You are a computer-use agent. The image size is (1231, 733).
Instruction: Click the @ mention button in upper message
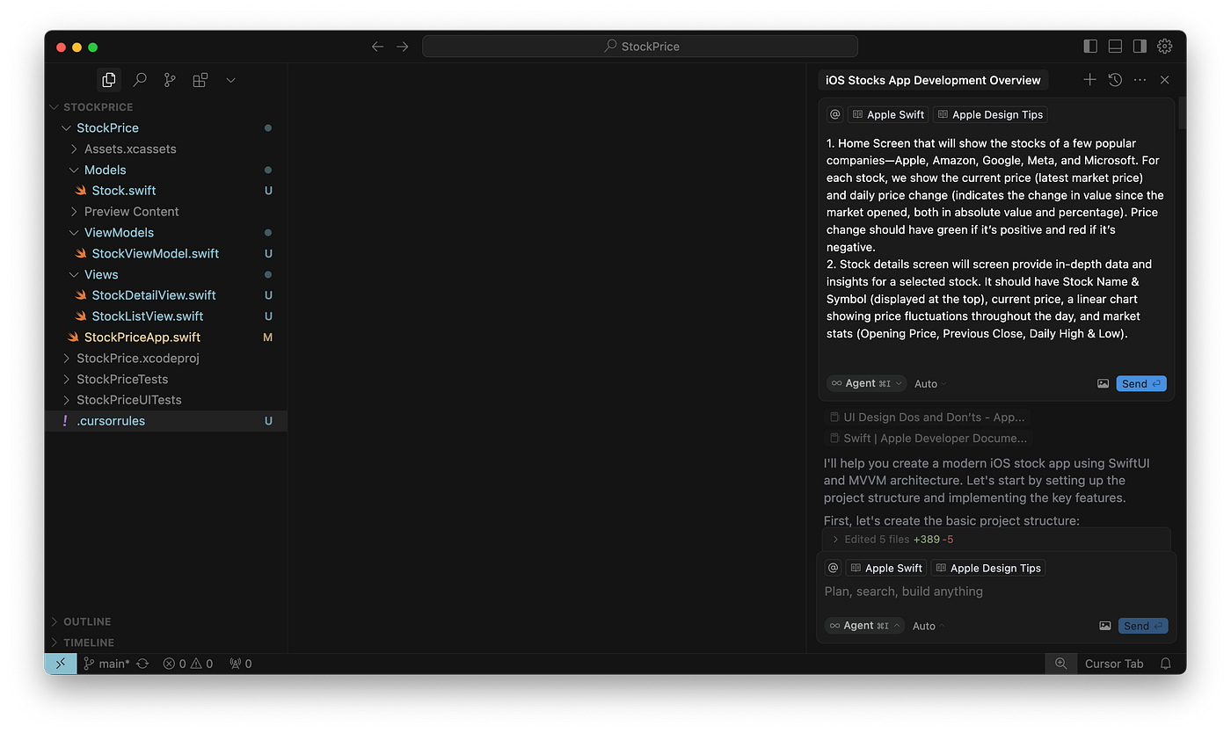(834, 114)
